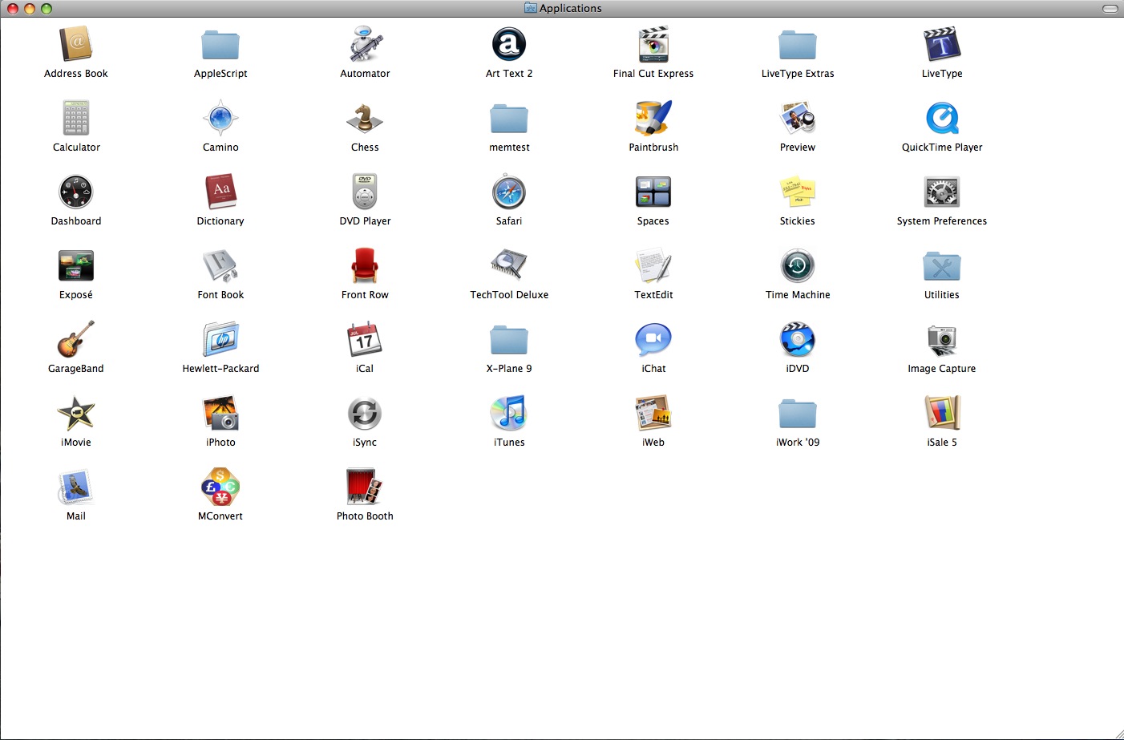Select the AppleScript folder
Screen dimensions: 1124x740
220,45
